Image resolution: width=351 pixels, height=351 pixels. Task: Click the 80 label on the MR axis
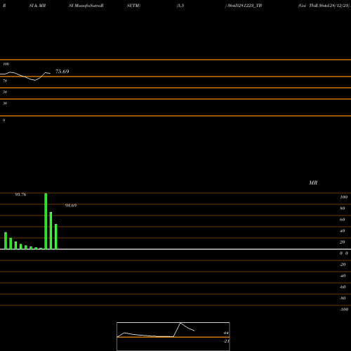coord(343,208)
